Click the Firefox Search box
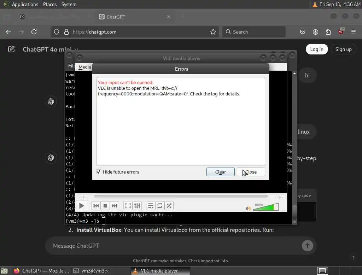 (254, 32)
